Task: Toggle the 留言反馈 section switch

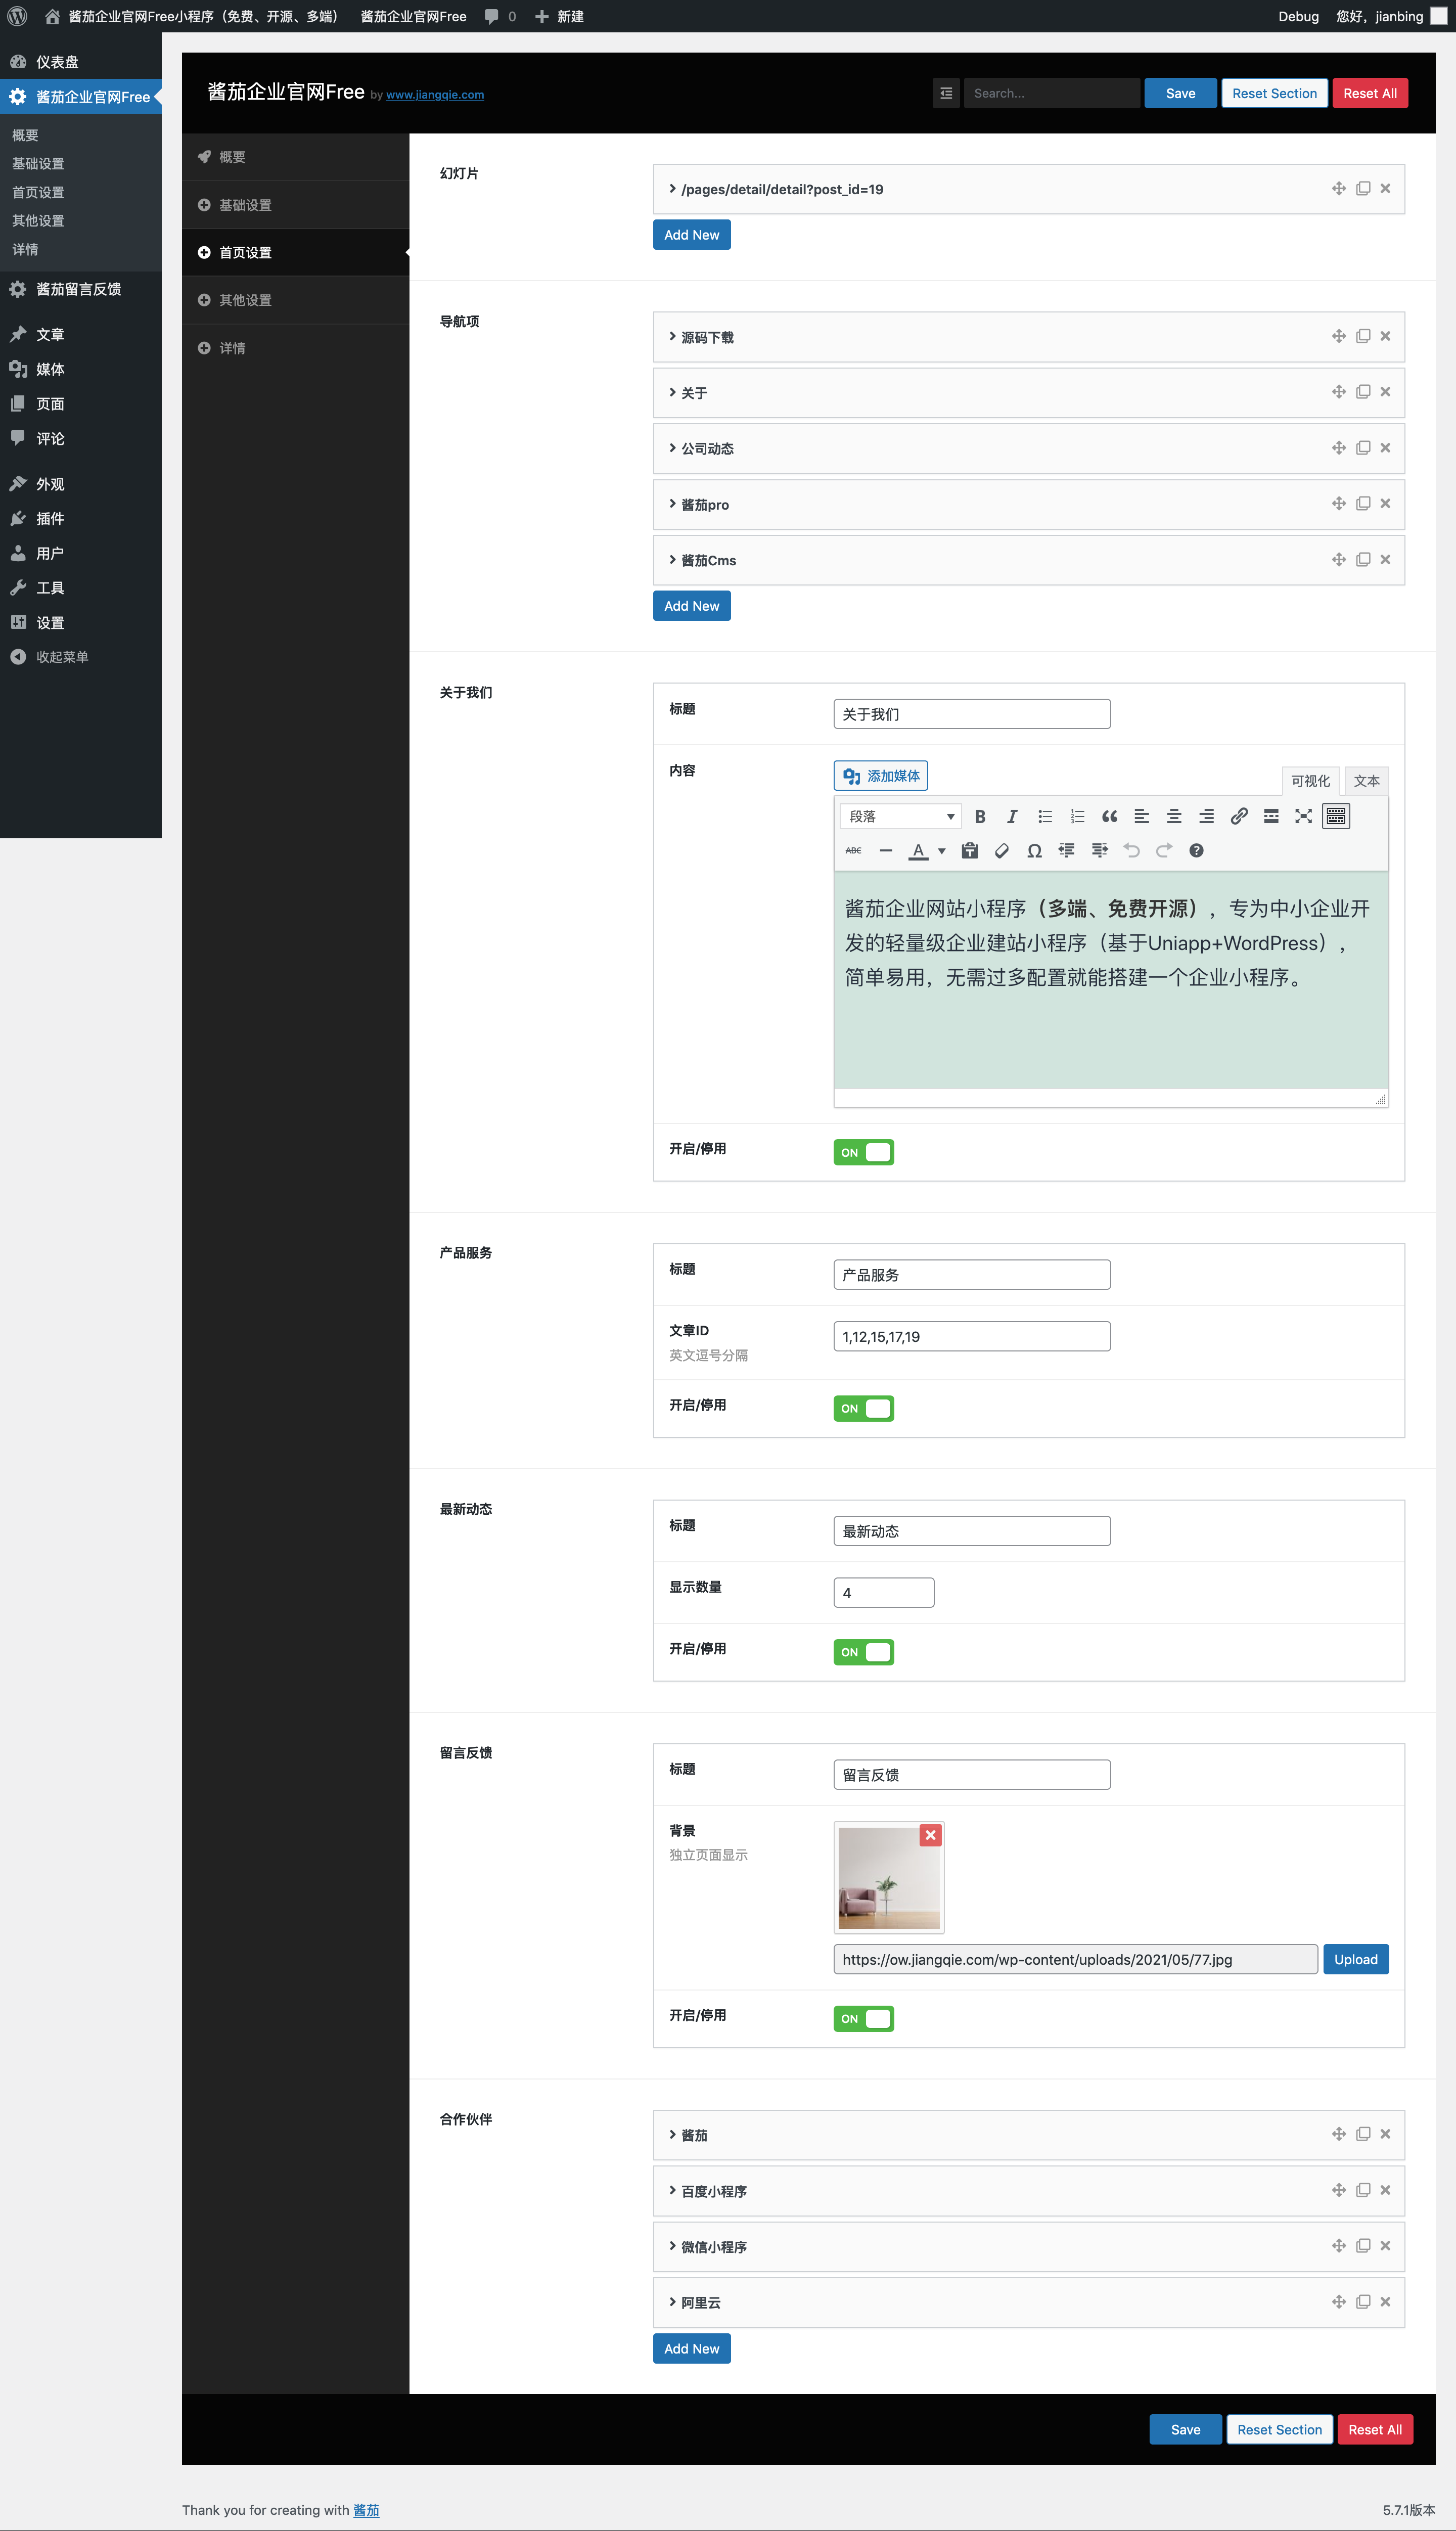Action: click(x=863, y=2018)
